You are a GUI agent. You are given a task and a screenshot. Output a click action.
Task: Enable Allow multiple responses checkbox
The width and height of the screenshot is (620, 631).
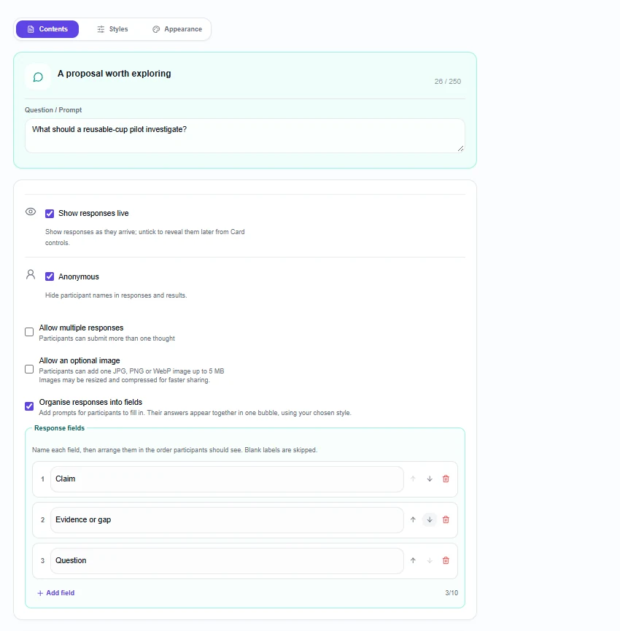(x=29, y=332)
